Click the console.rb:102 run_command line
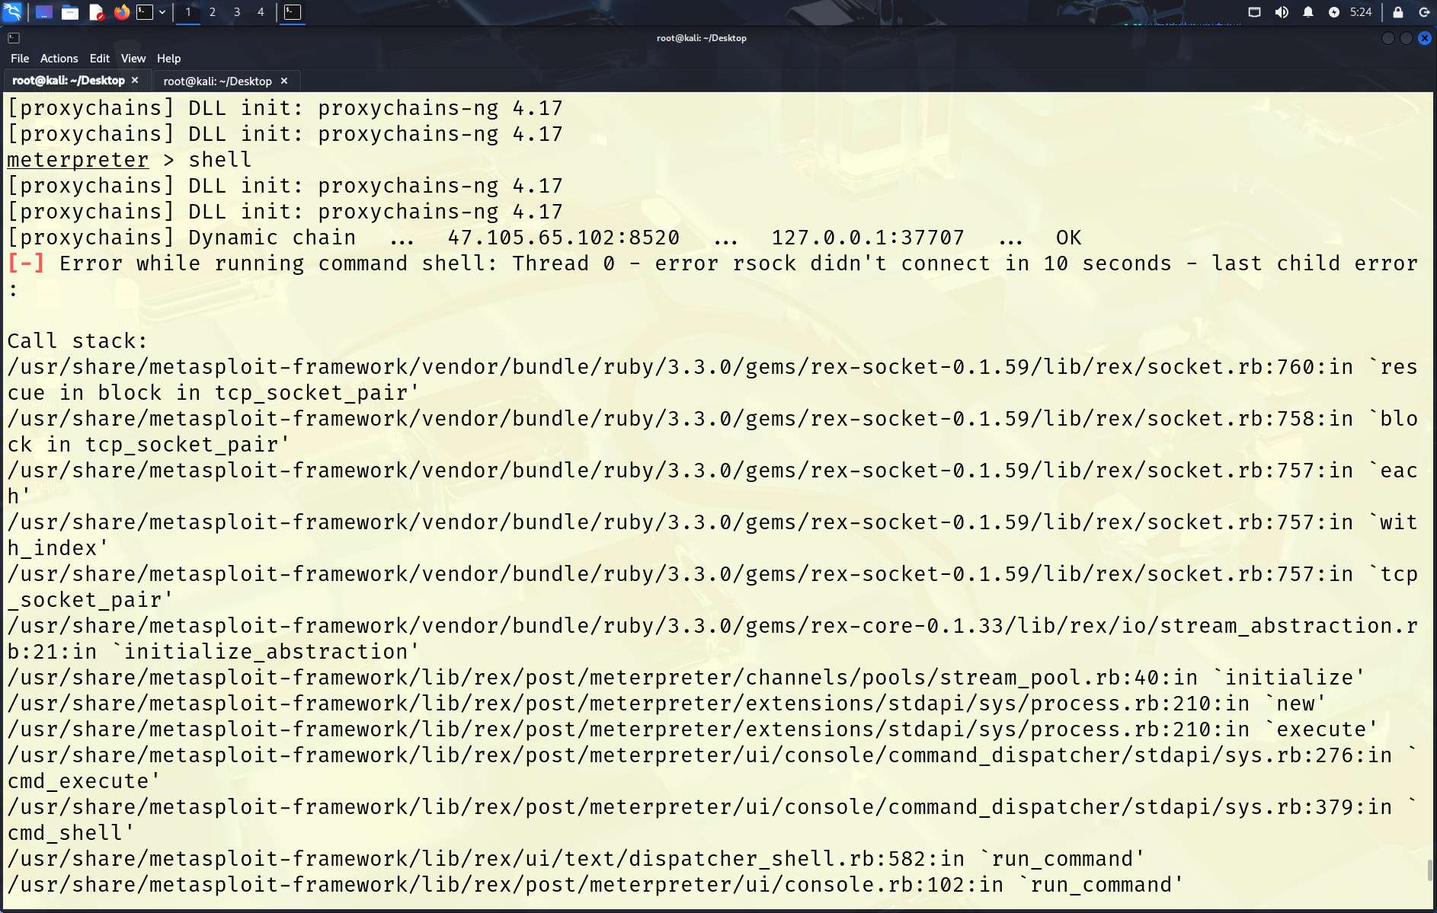 click(x=595, y=885)
